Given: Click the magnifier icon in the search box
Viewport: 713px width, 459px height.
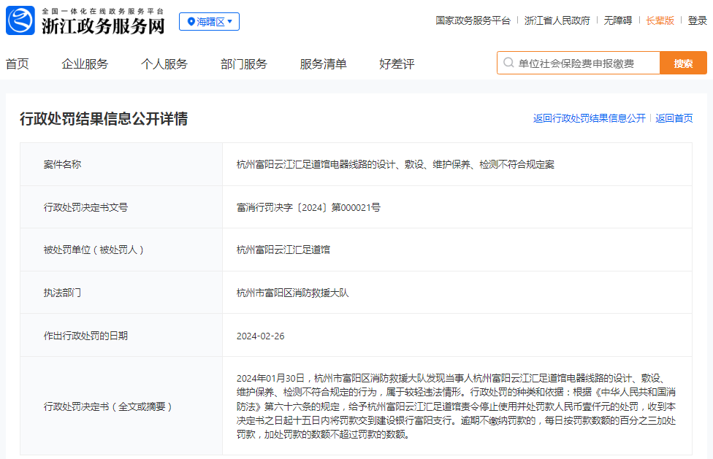Looking at the screenshot, I should pyautogui.click(x=508, y=63).
